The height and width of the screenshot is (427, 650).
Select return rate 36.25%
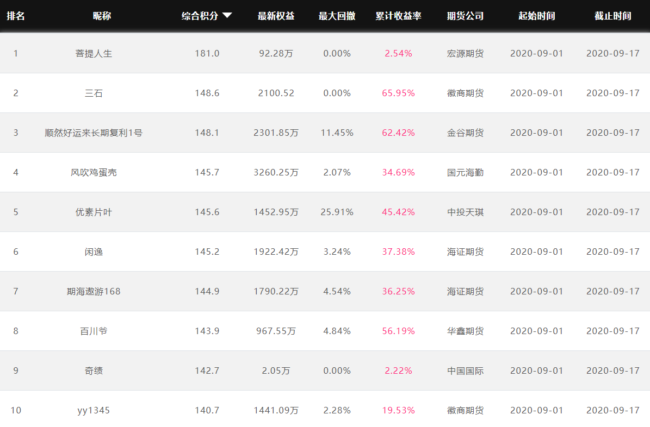(398, 291)
